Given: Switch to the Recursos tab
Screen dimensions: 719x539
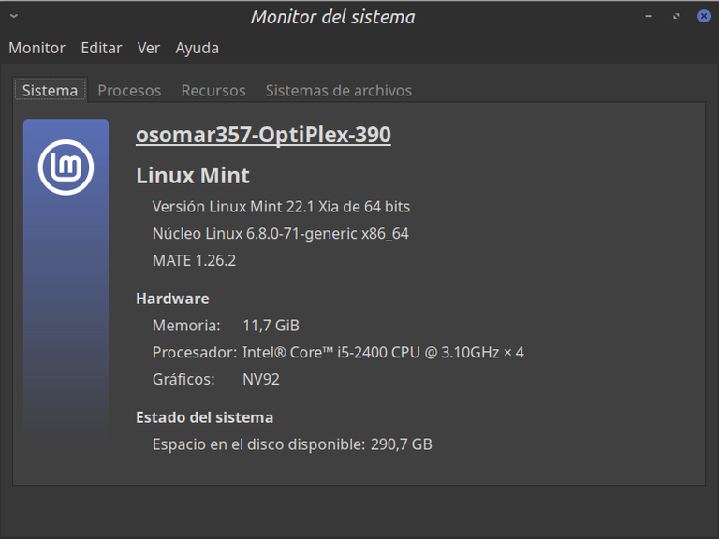Looking at the screenshot, I should (x=213, y=90).
